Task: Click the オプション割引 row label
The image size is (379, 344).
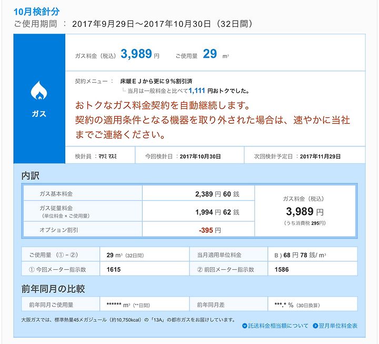Action: pyautogui.click(x=59, y=230)
